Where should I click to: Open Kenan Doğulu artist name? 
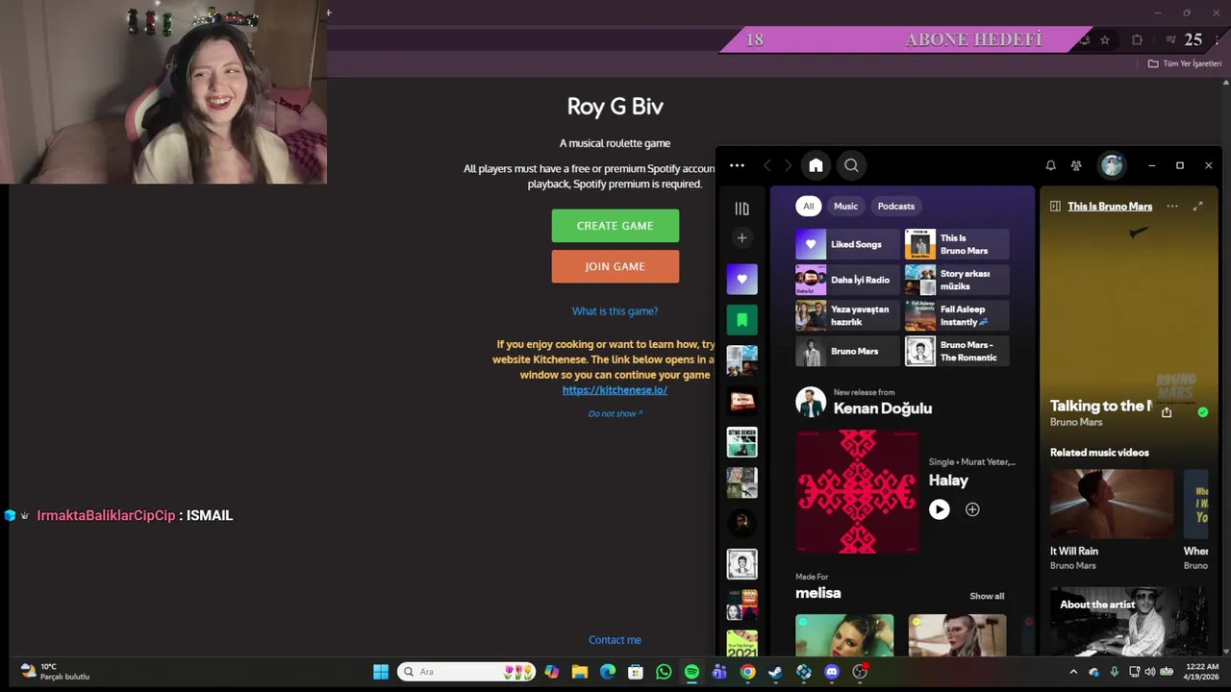(882, 408)
